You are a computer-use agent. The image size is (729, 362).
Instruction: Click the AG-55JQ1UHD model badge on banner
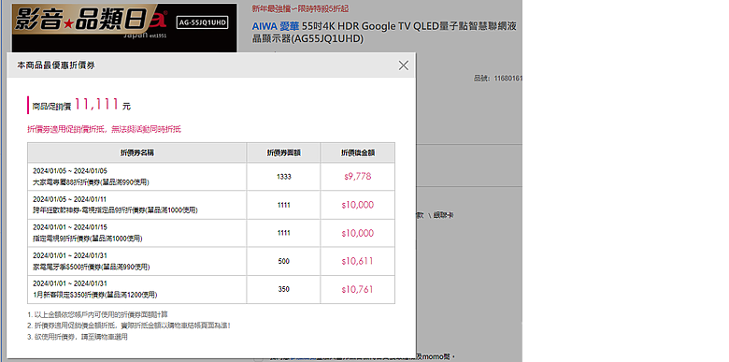(203, 22)
